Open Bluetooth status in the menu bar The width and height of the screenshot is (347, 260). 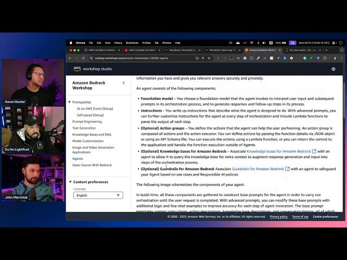coord(258,43)
